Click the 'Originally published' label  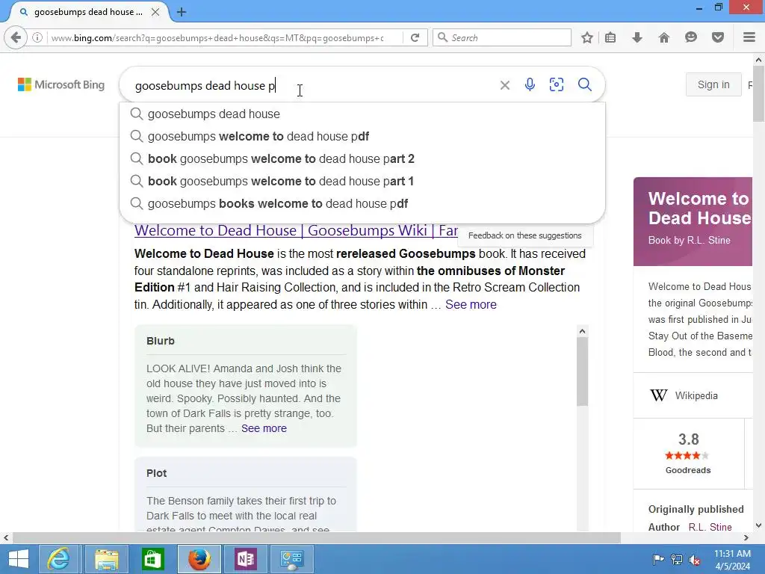[696, 510]
